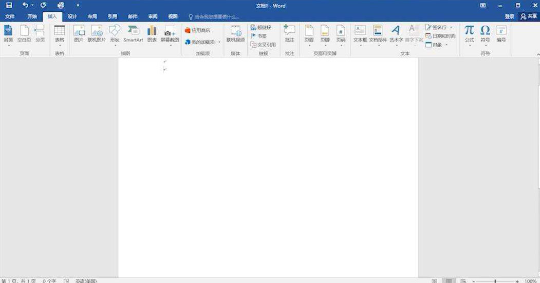540x283 pixels.
Task: Insert online video (联机视频)
Action: pyautogui.click(x=235, y=34)
